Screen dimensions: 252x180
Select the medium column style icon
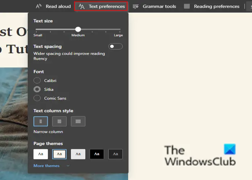tap(59, 121)
